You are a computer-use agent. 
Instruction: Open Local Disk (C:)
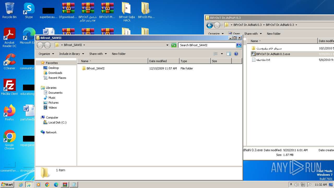(57, 122)
